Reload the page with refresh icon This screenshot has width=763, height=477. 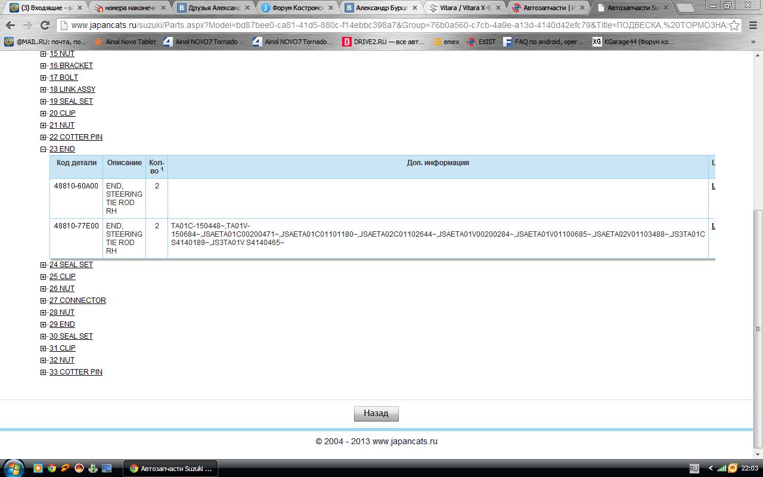coord(44,25)
